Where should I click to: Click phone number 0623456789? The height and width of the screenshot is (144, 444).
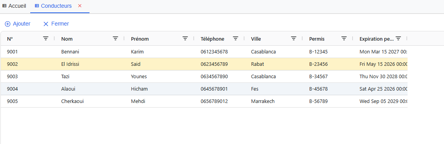[214, 64]
